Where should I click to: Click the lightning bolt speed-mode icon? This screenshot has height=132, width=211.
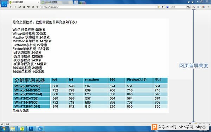tap(159, 7)
